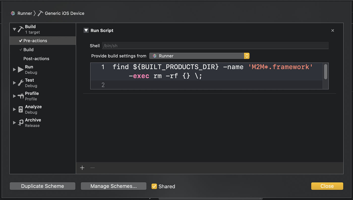Expand the Analyze section triangle
The height and width of the screenshot is (200, 353).
point(14,109)
